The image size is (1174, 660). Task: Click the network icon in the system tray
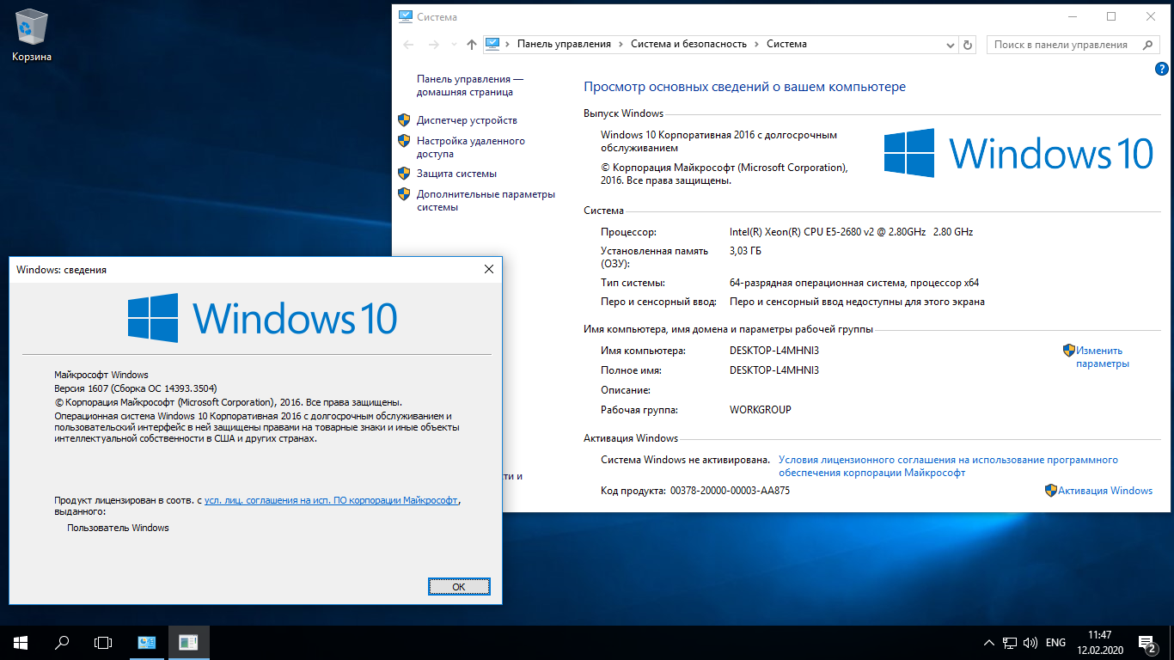point(1009,643)
